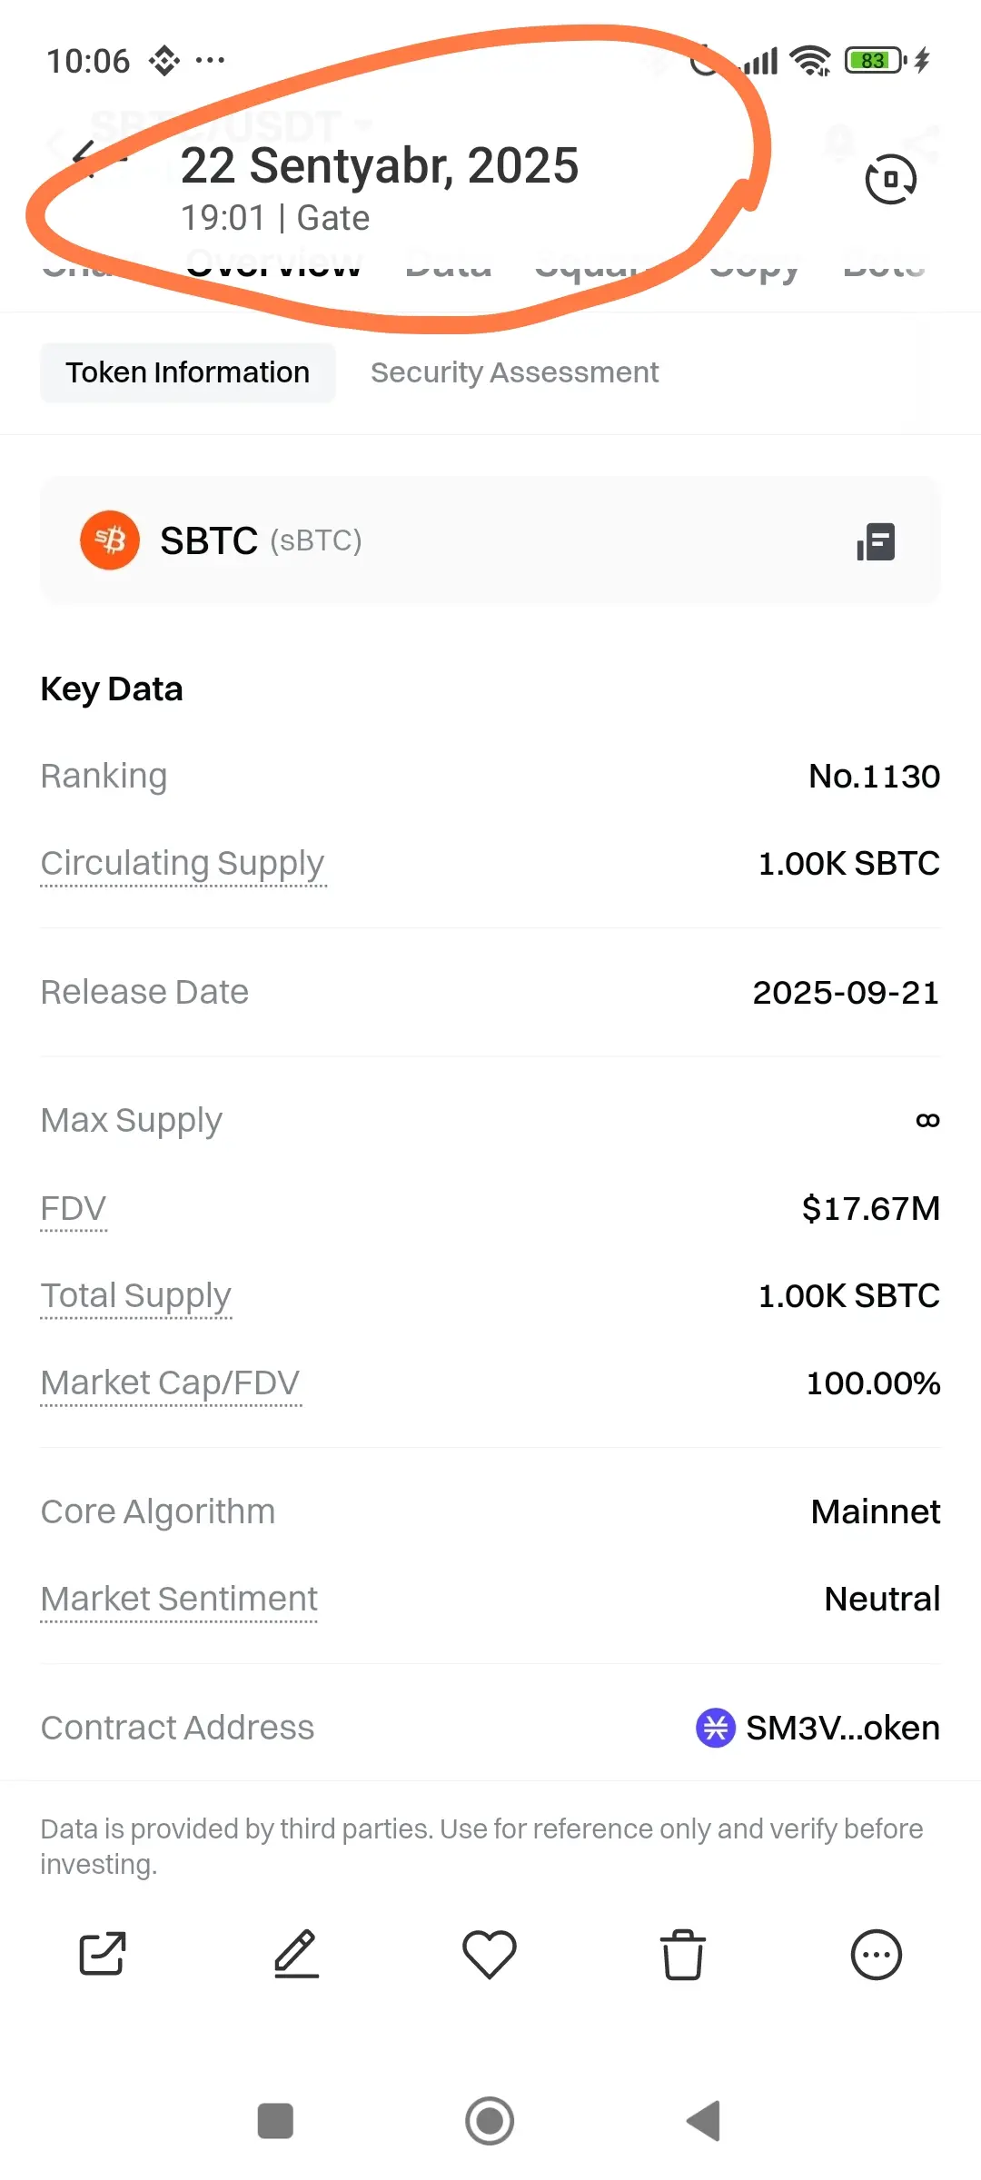
Task: Switch to the Security Assessment tab
Action: [x=514, y=372]
